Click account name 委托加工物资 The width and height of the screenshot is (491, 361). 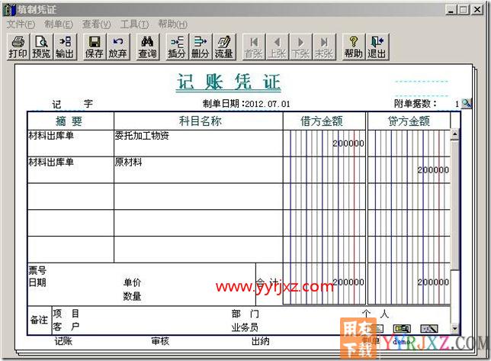point(142,135)
